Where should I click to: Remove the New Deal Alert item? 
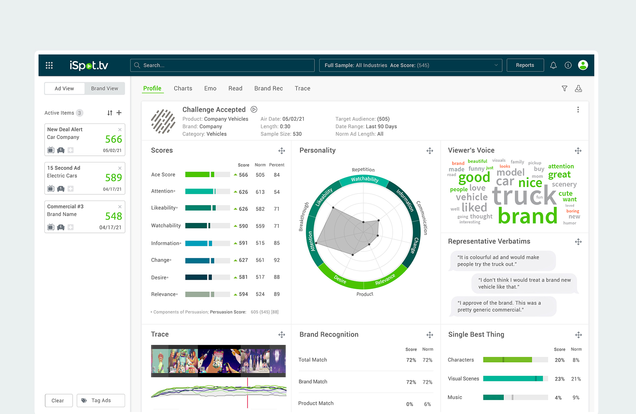(120, 130)
